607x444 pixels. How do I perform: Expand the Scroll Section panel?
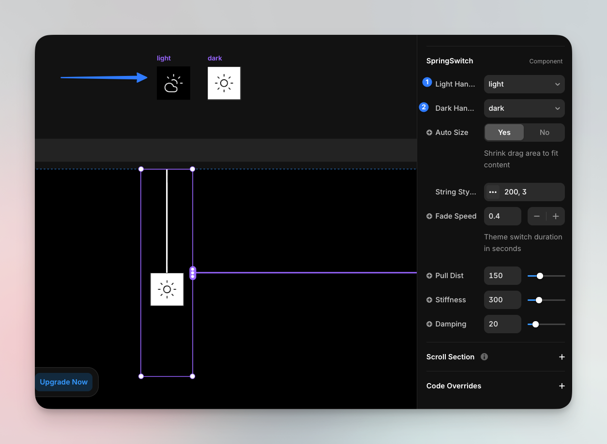(x=562, y=357)
